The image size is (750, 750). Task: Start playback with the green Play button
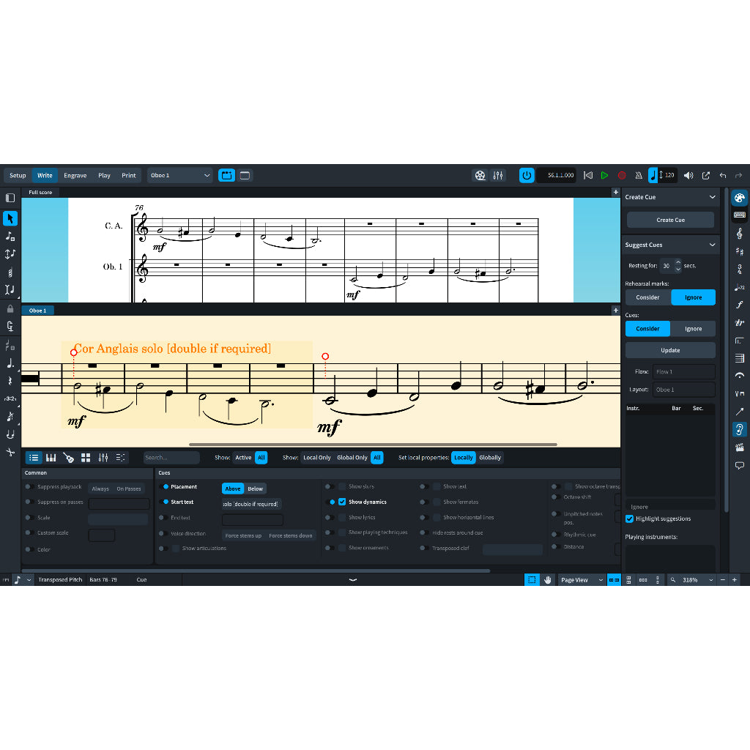604,175
